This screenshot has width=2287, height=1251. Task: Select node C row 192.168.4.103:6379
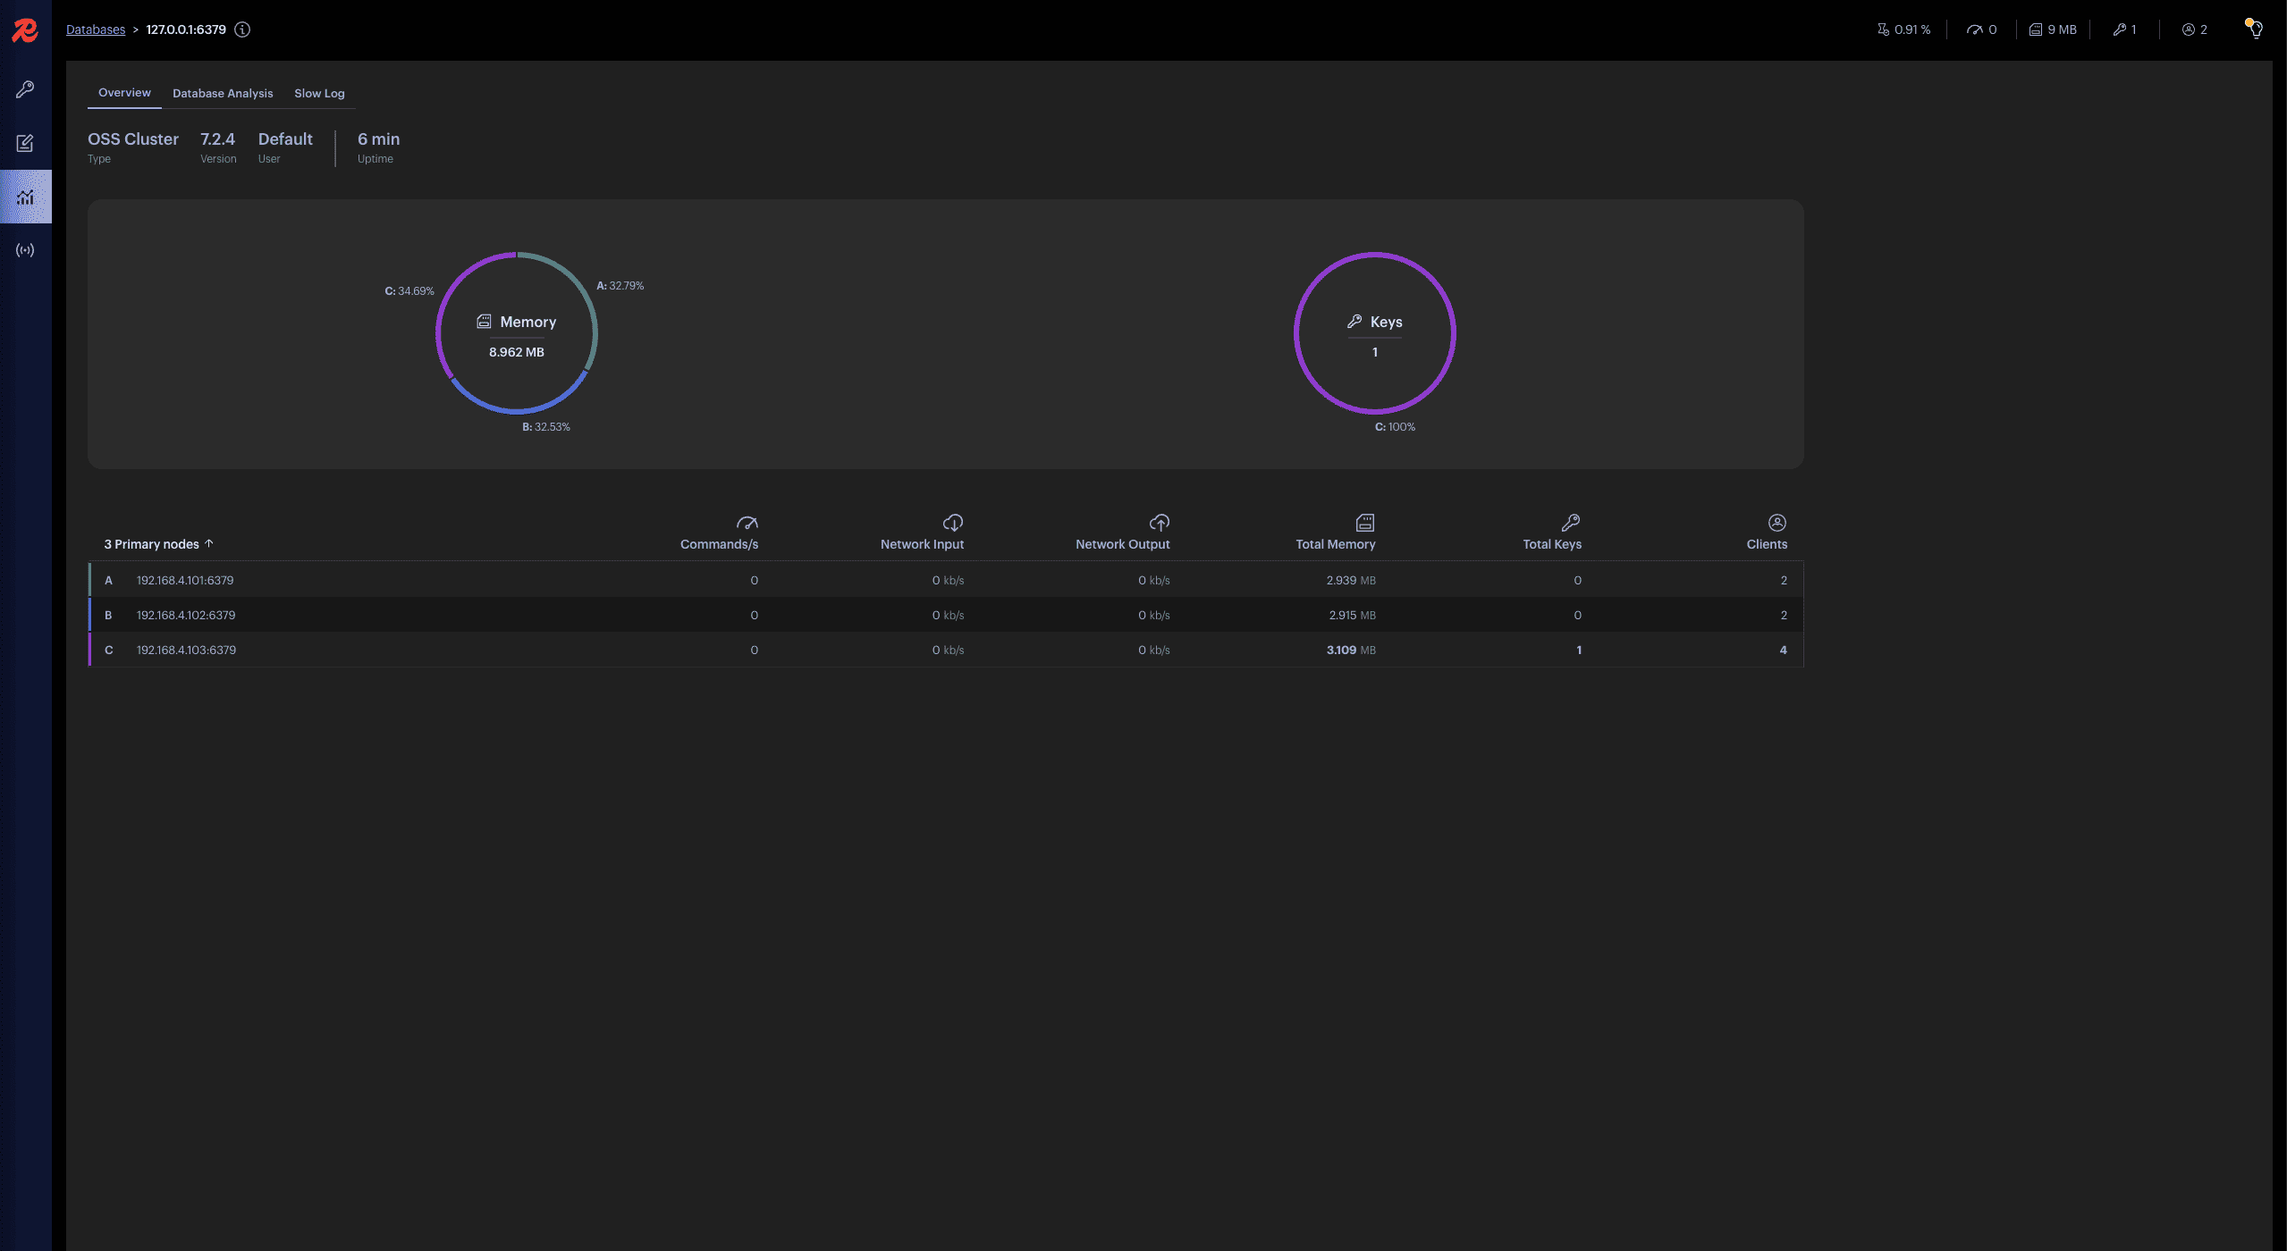point(186,650)
